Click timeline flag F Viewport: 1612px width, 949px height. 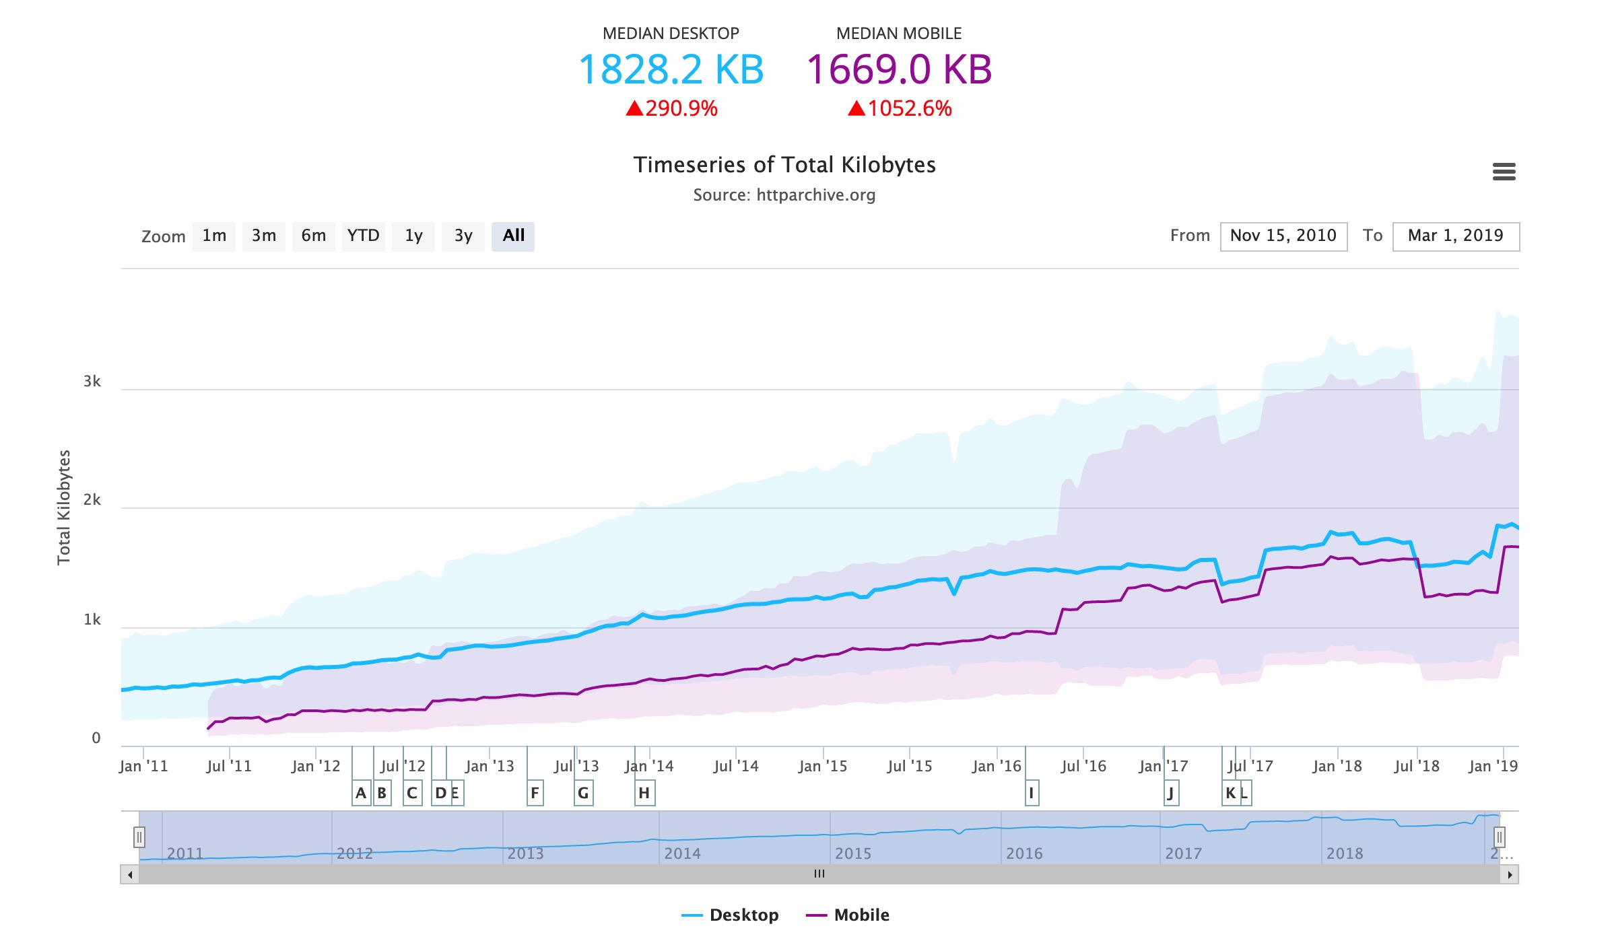pos(535,793)
